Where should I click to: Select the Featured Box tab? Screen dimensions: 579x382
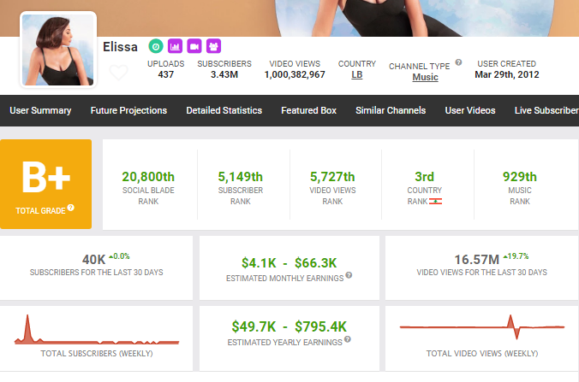[308, 110]
